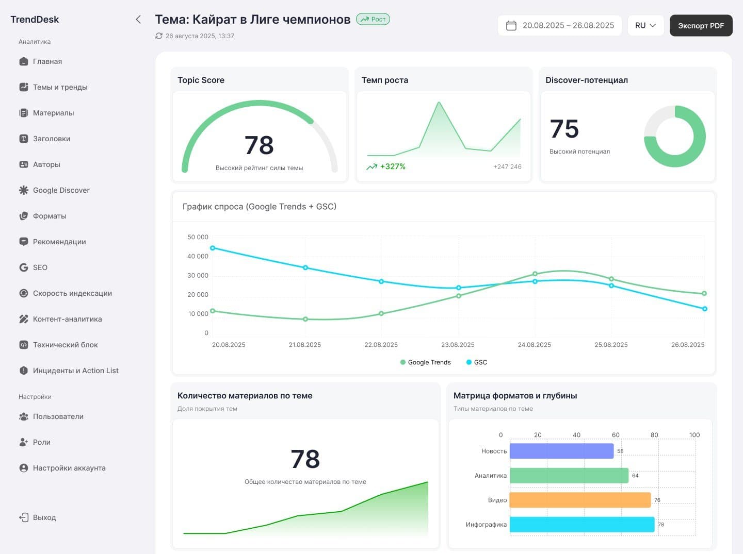Navigate to Google Discover page
The image size is (743, 554).
point(61,190)
